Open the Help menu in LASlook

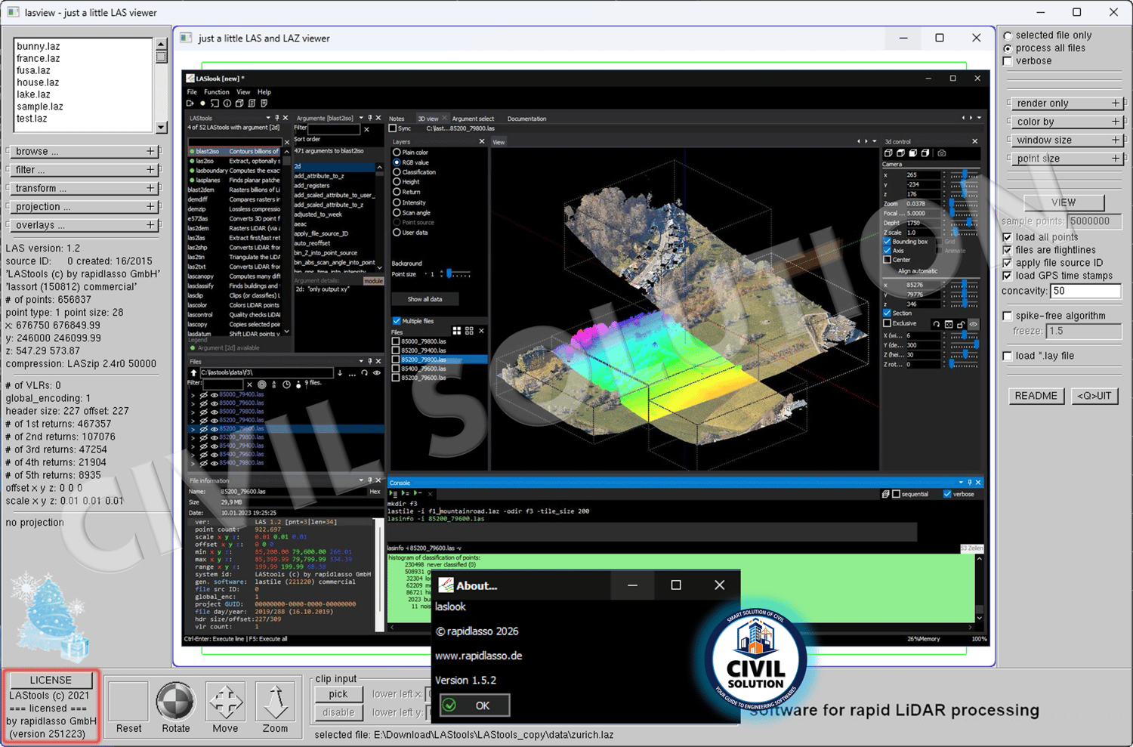point(264,92)
